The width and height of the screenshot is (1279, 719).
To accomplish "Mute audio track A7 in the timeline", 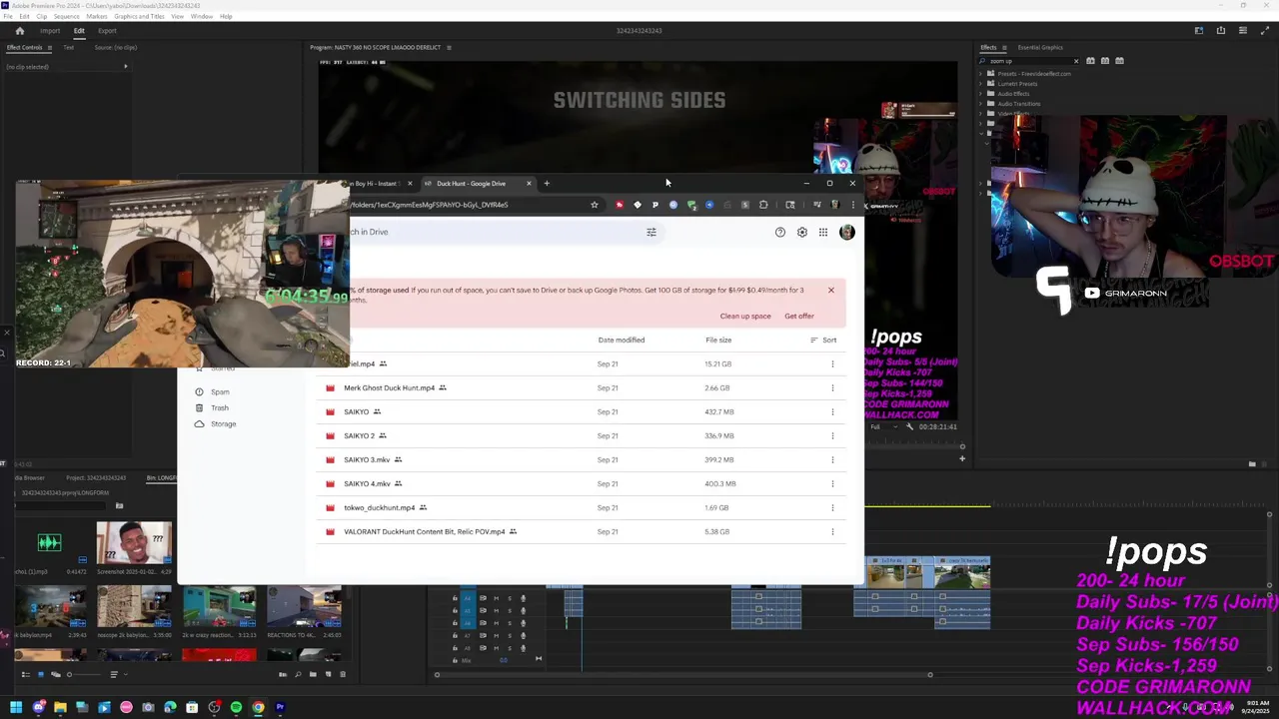I will click(x=497, y=635).
